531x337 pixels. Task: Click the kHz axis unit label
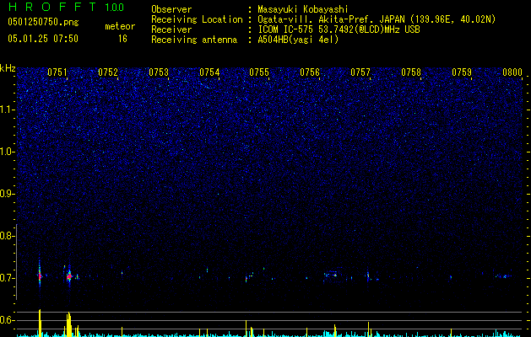click(x=8, y=68)
